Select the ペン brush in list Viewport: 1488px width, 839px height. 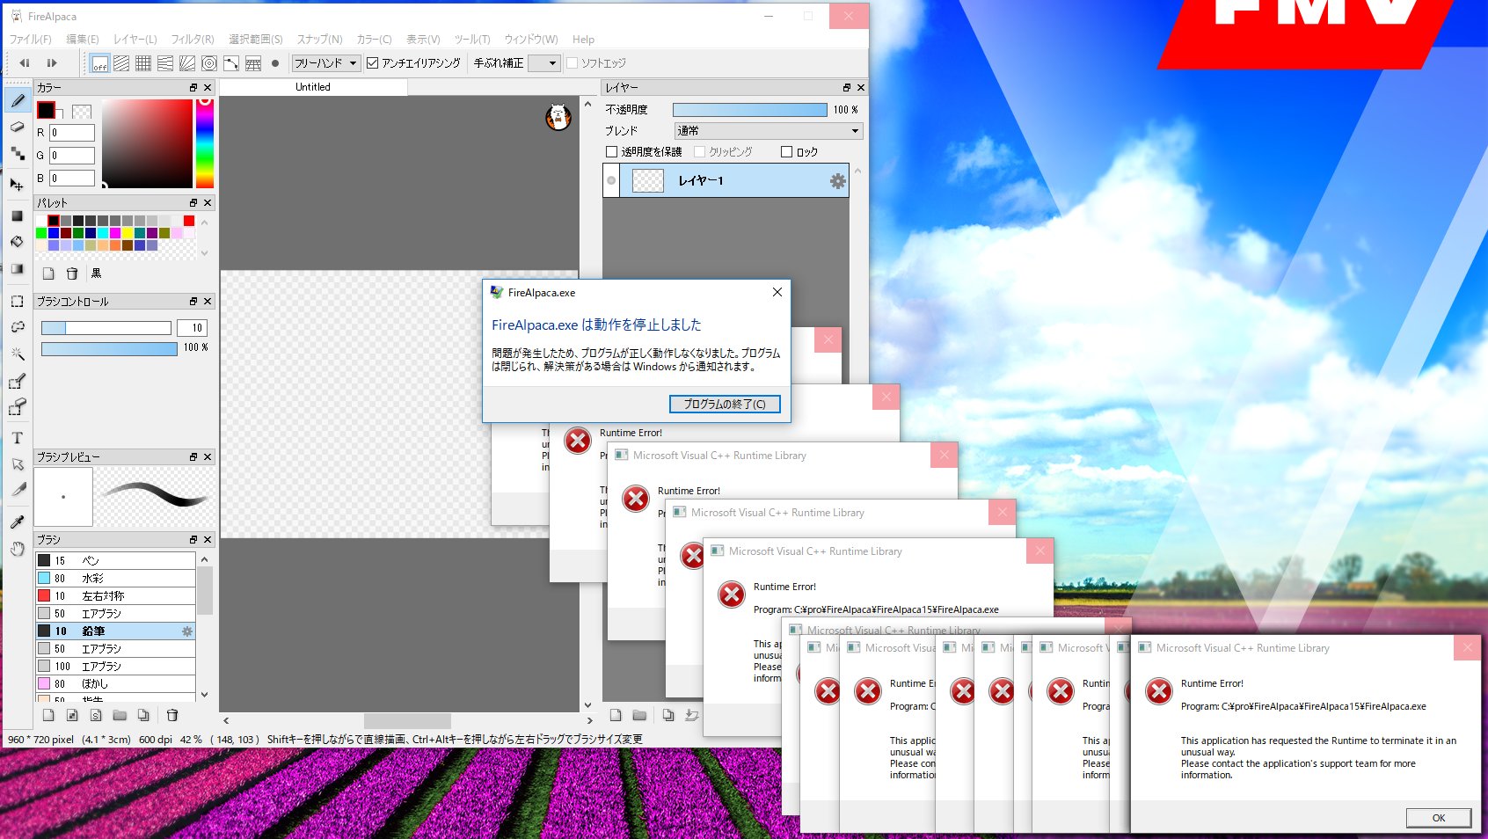115,561
